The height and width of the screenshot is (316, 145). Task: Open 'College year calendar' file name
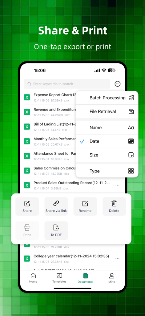[x=71, y=256]
